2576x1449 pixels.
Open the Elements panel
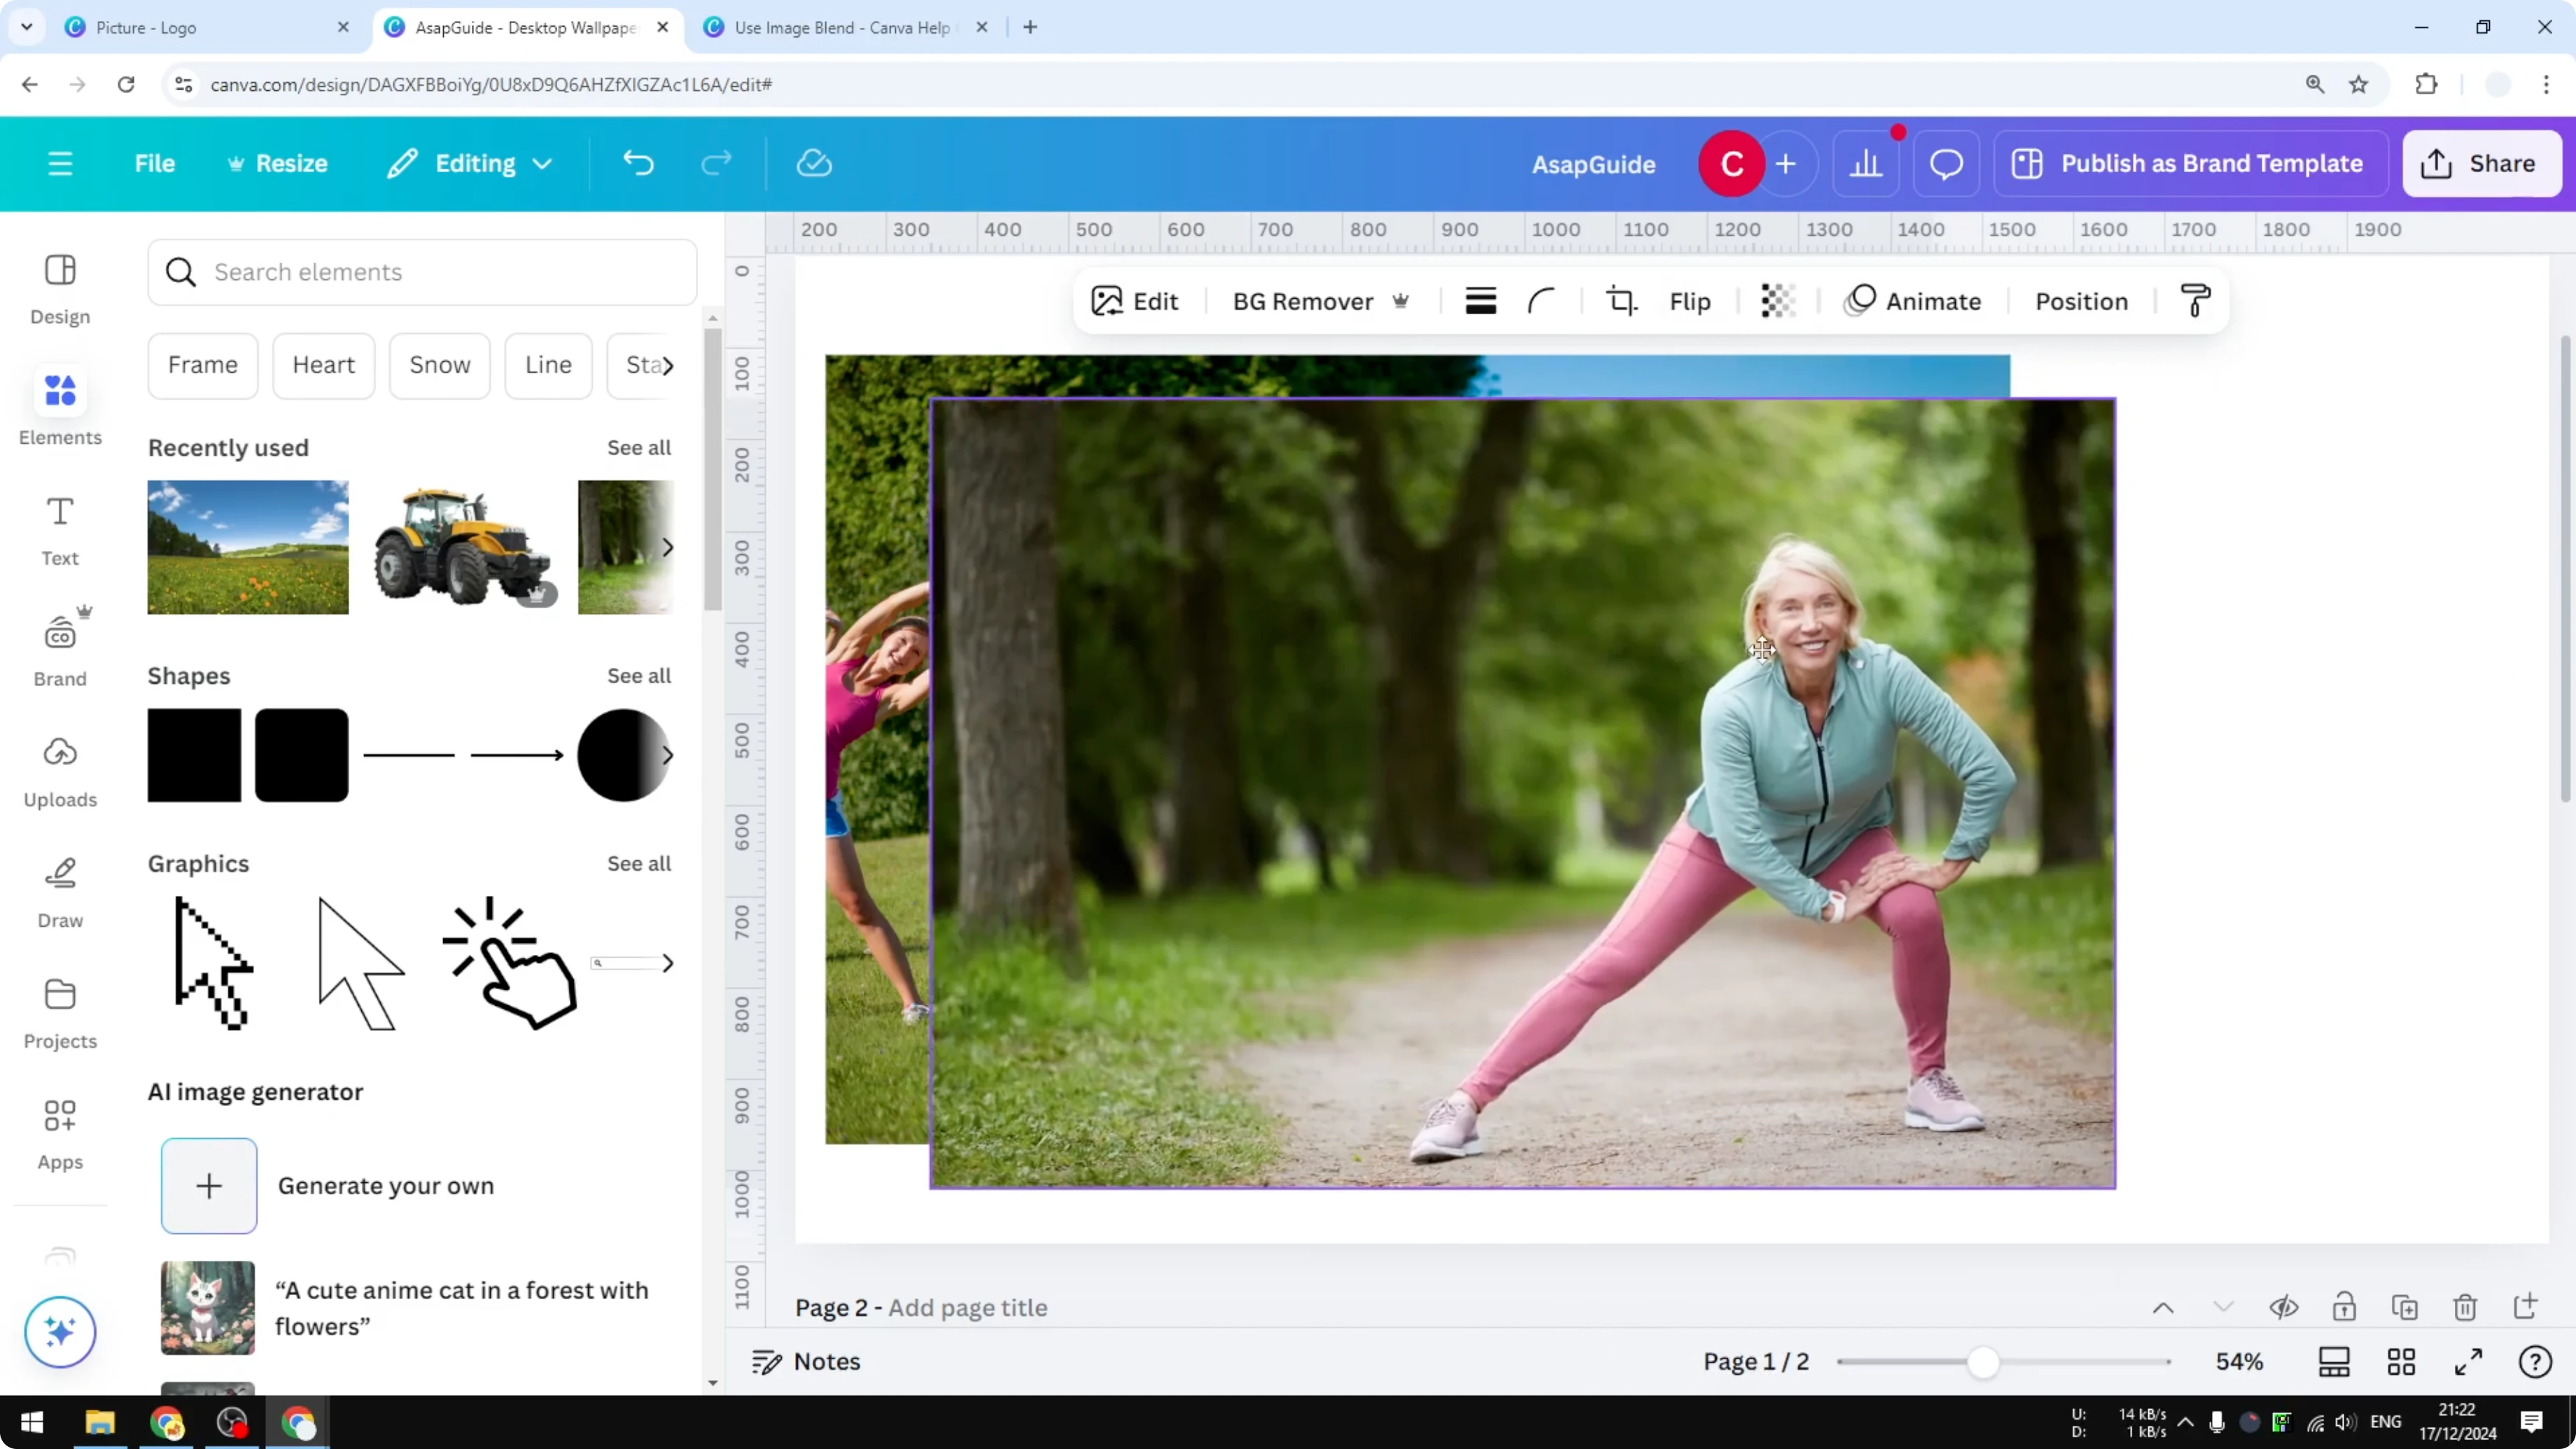[59, 407]
